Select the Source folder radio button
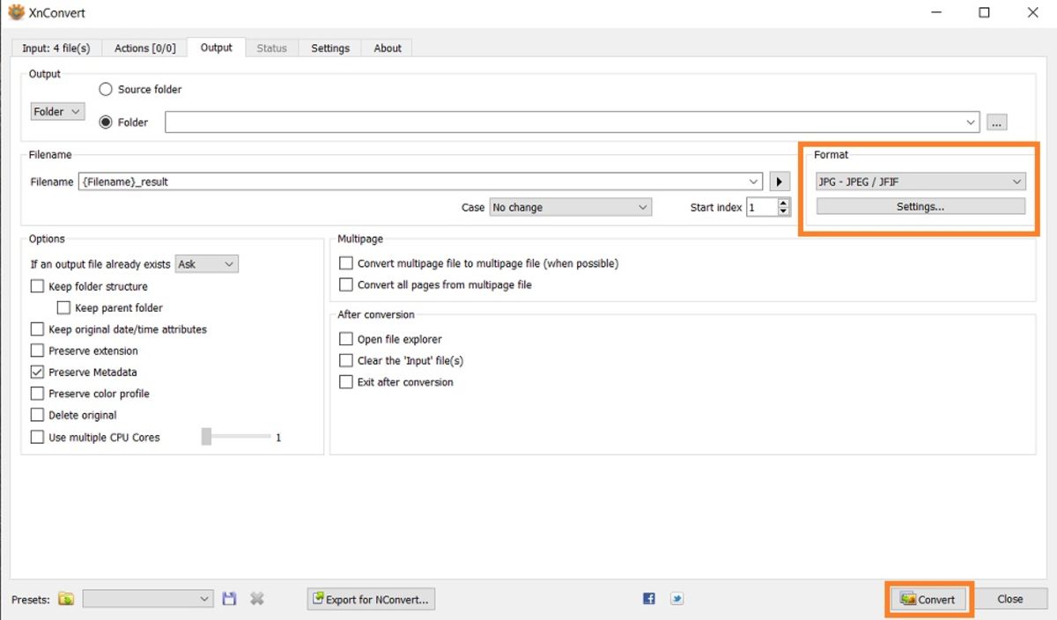 tap(106, 89)
